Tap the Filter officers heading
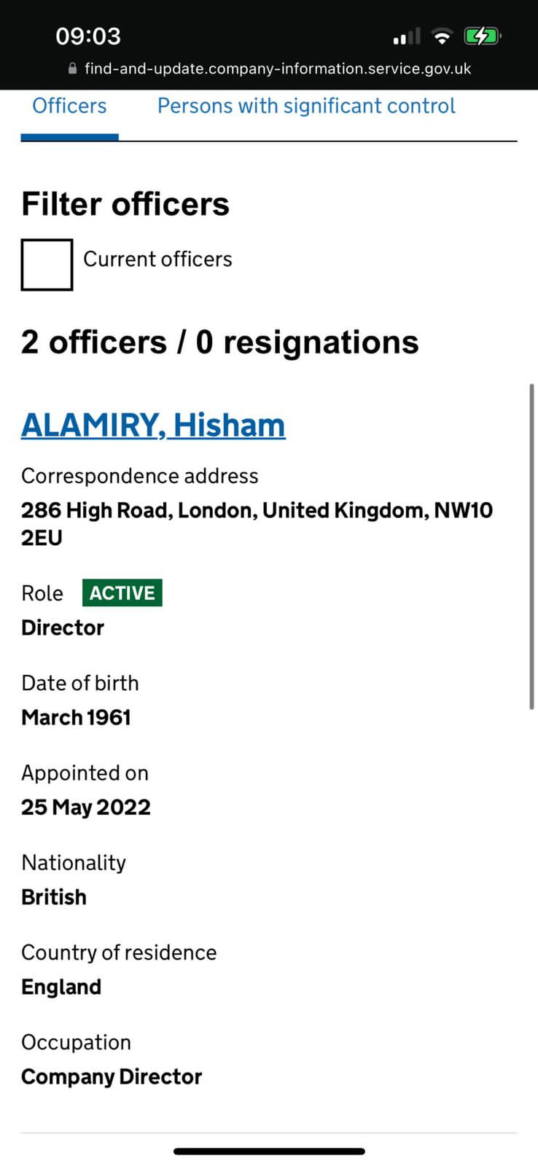The height and width of the screenshot is (1166, 538). (x=125, y=204)
